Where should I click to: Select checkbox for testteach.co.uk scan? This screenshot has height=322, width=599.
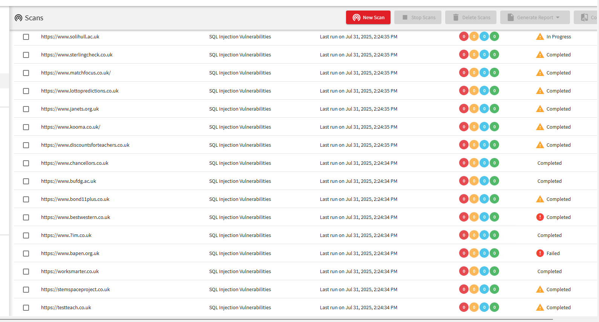pos(26,308)
